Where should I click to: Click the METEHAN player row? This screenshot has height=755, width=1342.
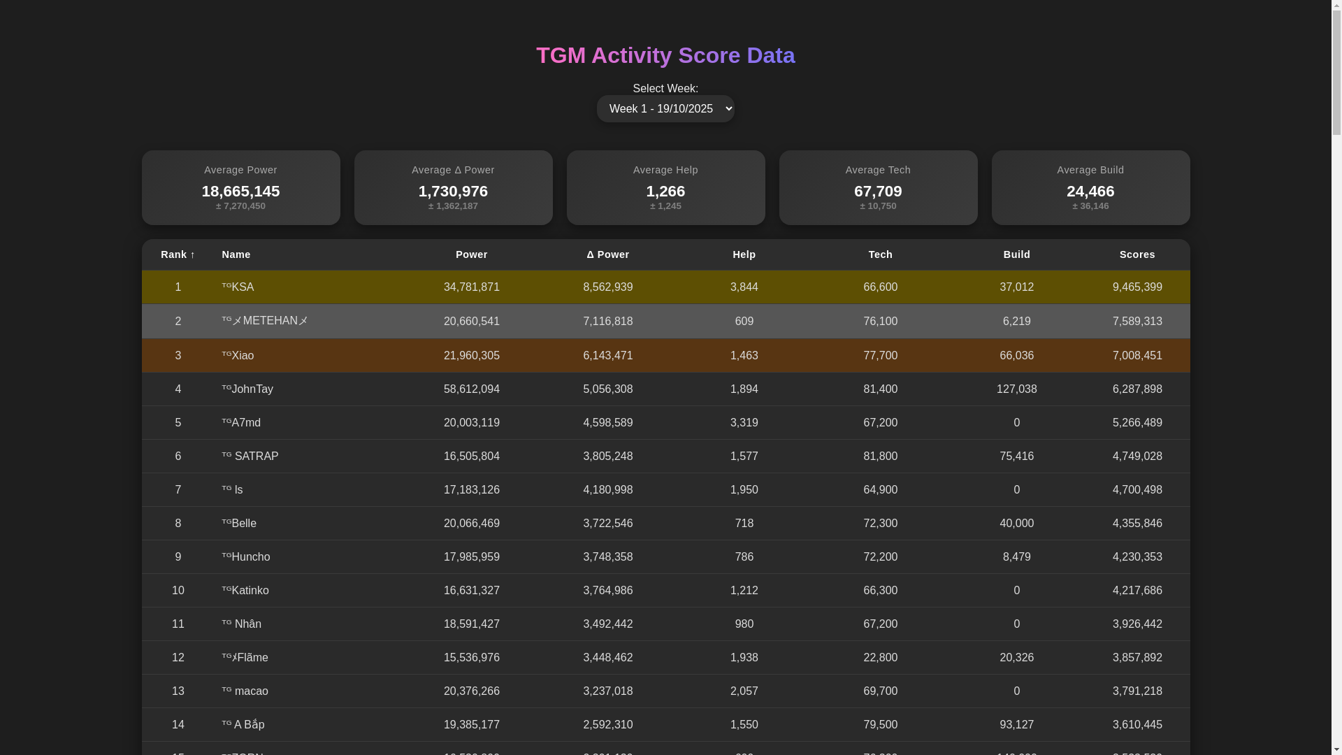(665, 322)
